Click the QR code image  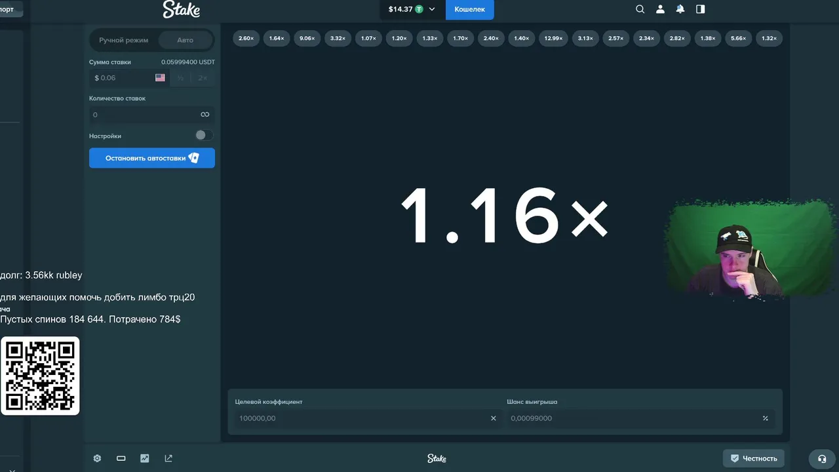coord(40,376)
